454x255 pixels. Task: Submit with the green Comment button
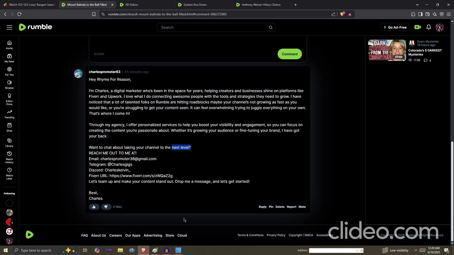(290, 54)
